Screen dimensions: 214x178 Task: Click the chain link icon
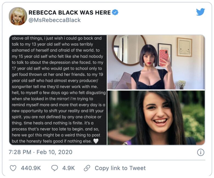(87, 168)
